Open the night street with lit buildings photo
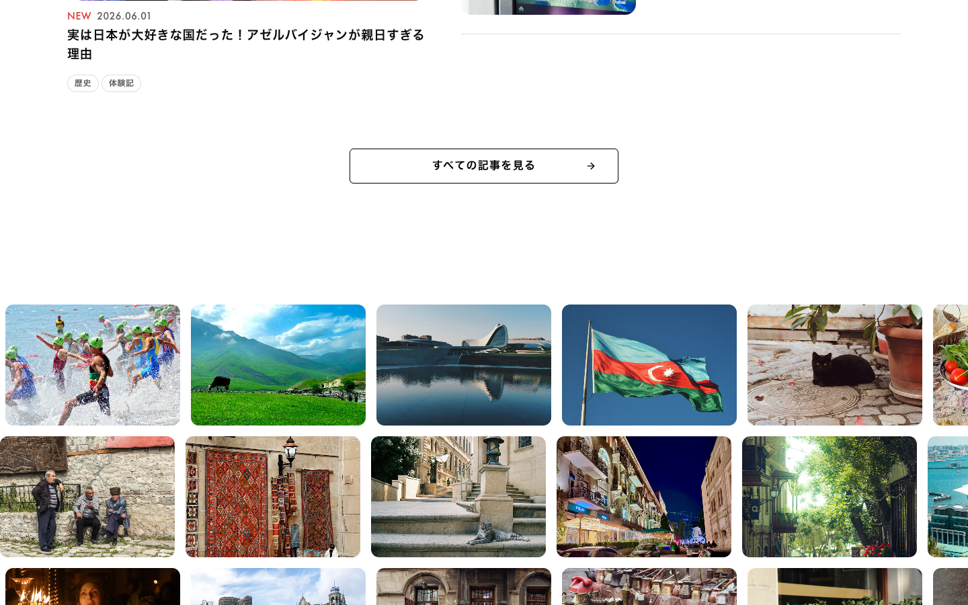Image resolution: width=968 pixels, height=605 pixels. pos(644,497)
